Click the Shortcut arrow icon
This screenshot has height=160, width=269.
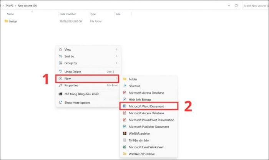pyautogui.click(x=125, y=86)
